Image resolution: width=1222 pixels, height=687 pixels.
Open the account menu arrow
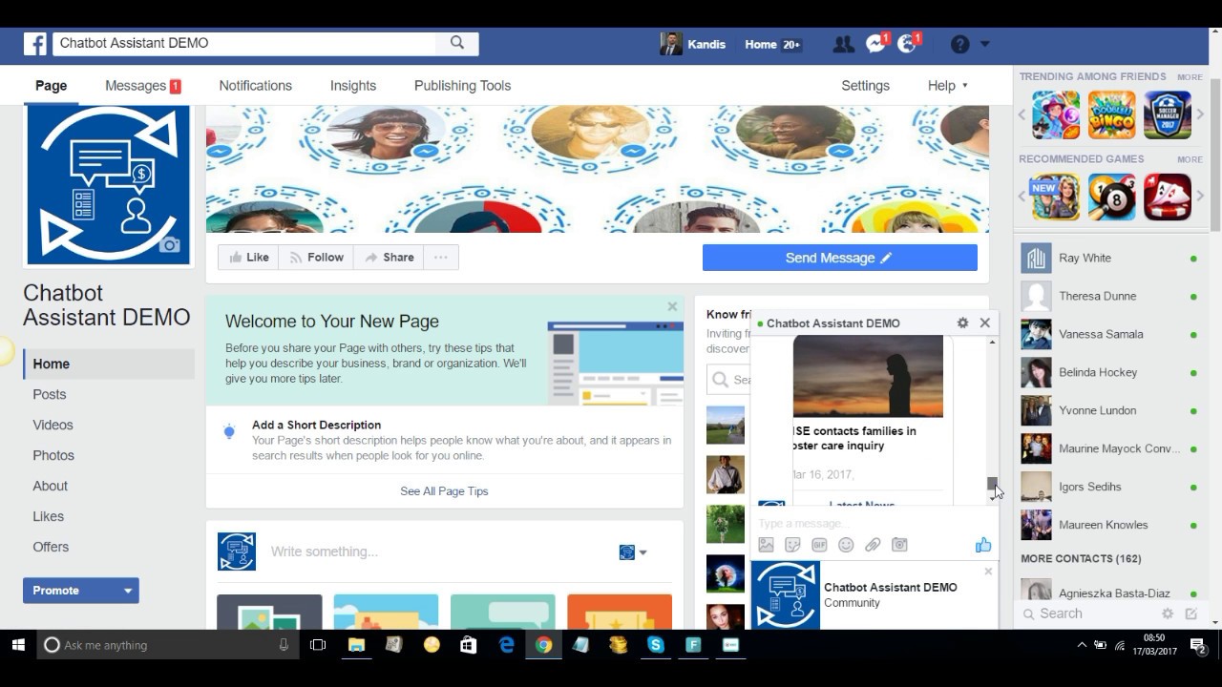click(985, 44)
